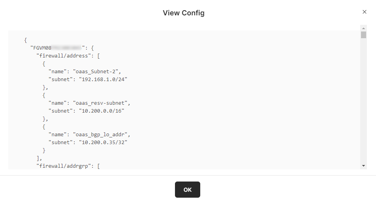Click the 192.168.1.0/24 subnet value
This screenshot has height=202, width=376.
coord(104,79)
